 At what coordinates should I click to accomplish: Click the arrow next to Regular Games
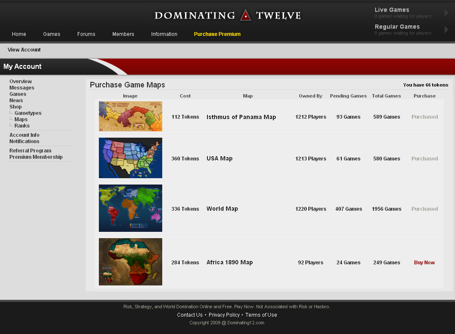pyautogui.click(x=446, y=30)
